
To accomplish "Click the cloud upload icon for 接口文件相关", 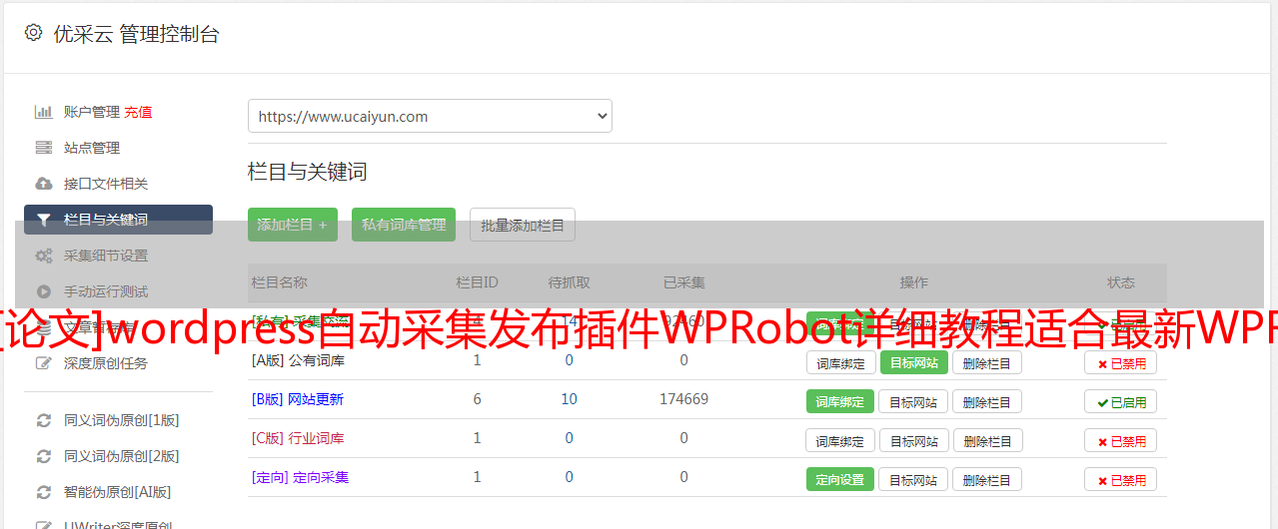I will [x=44, y=184].
